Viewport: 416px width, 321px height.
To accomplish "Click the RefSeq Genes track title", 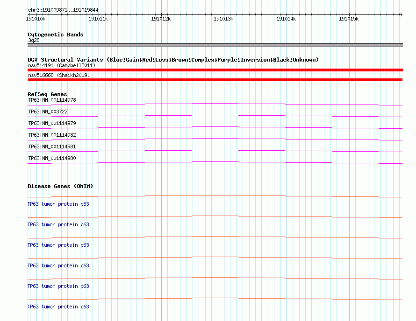I will point(47,94).
